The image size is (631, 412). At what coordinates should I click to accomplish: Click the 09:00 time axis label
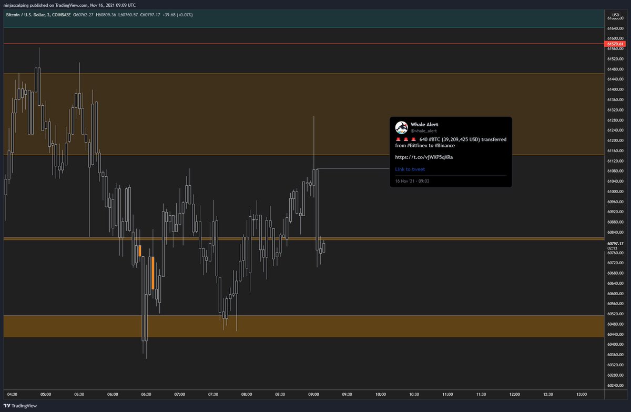(x=314, y=394)
